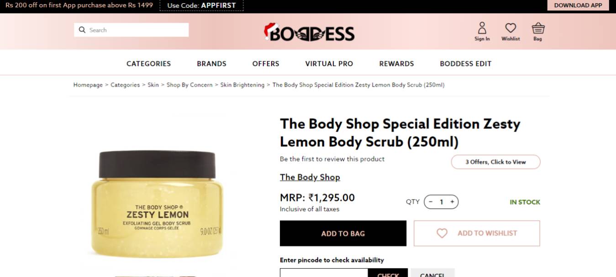Screen dimensions: 616x277
Task: Open the shopping Bag icon
Action: pyautogui.click(x=538, y=28)
